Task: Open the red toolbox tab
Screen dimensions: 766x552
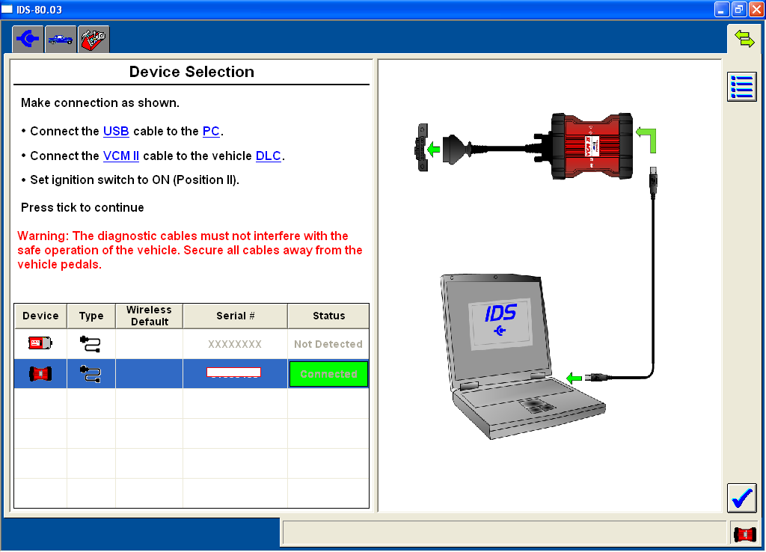Action: pyautogui.click(x=94, y=39)
